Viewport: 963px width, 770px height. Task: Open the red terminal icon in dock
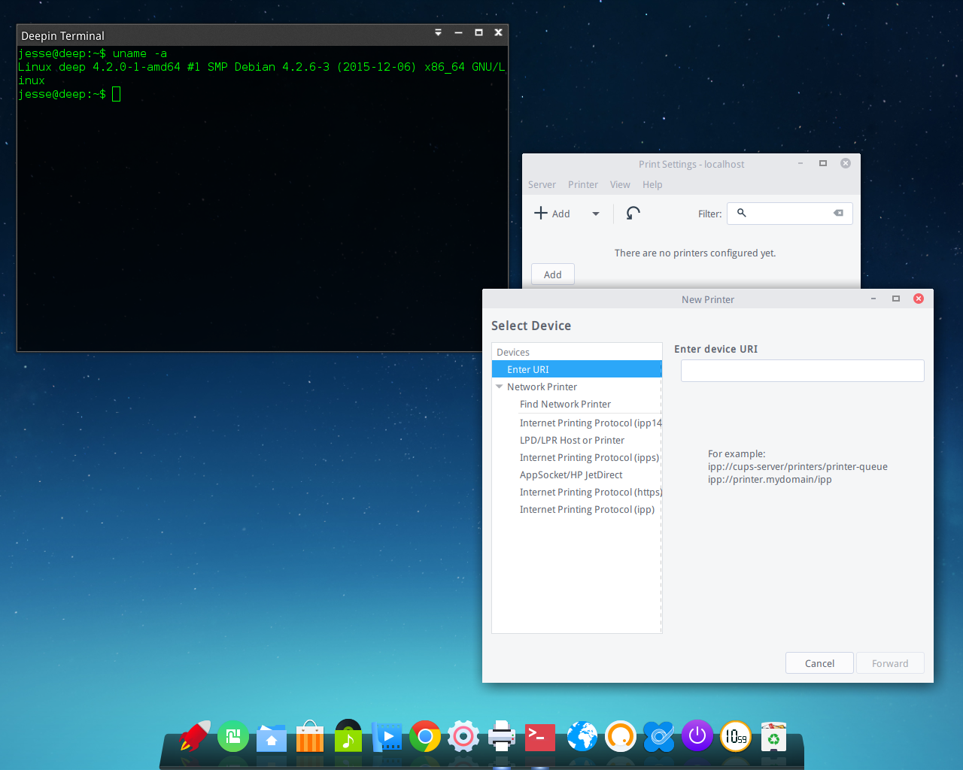coord(540,737)
